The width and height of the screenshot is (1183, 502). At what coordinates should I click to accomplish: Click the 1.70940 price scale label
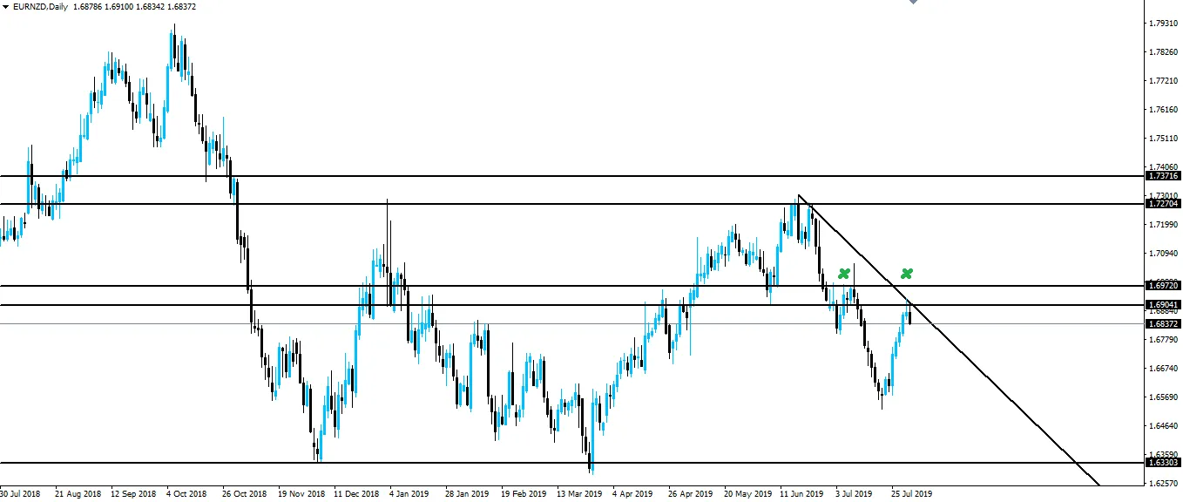pos(1164,254)
